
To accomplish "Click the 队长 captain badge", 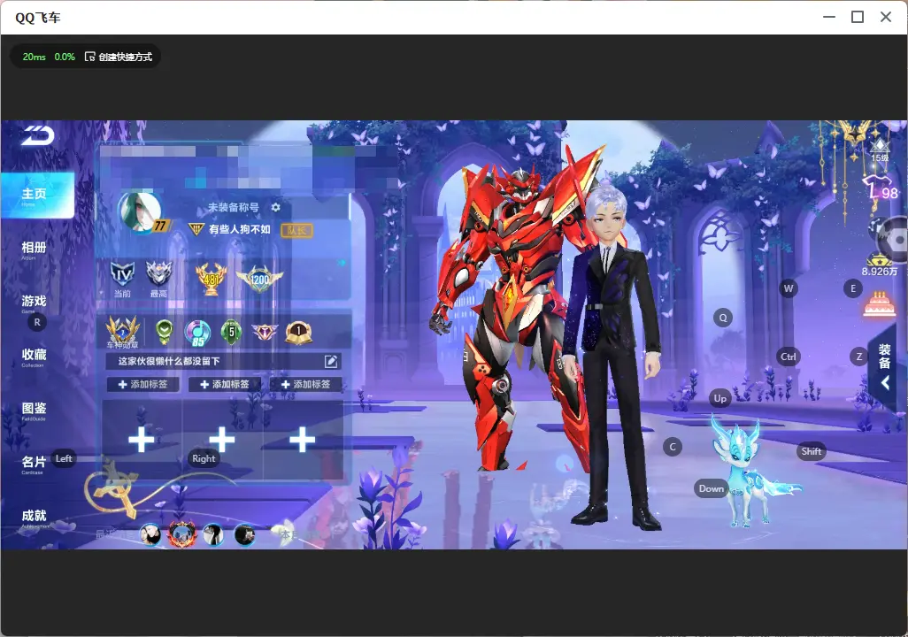I will [x=296, y=230].
